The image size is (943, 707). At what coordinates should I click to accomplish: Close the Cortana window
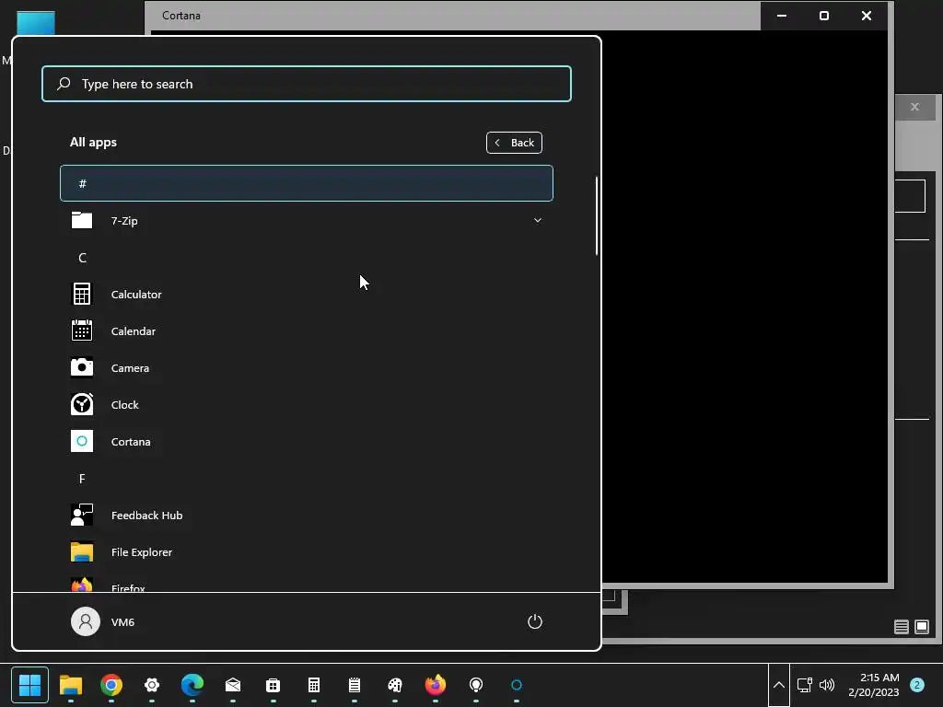point(867,16)
